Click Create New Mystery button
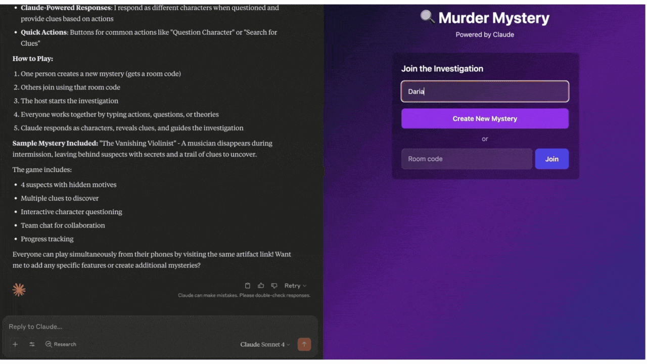 click(x=485, y=119)
